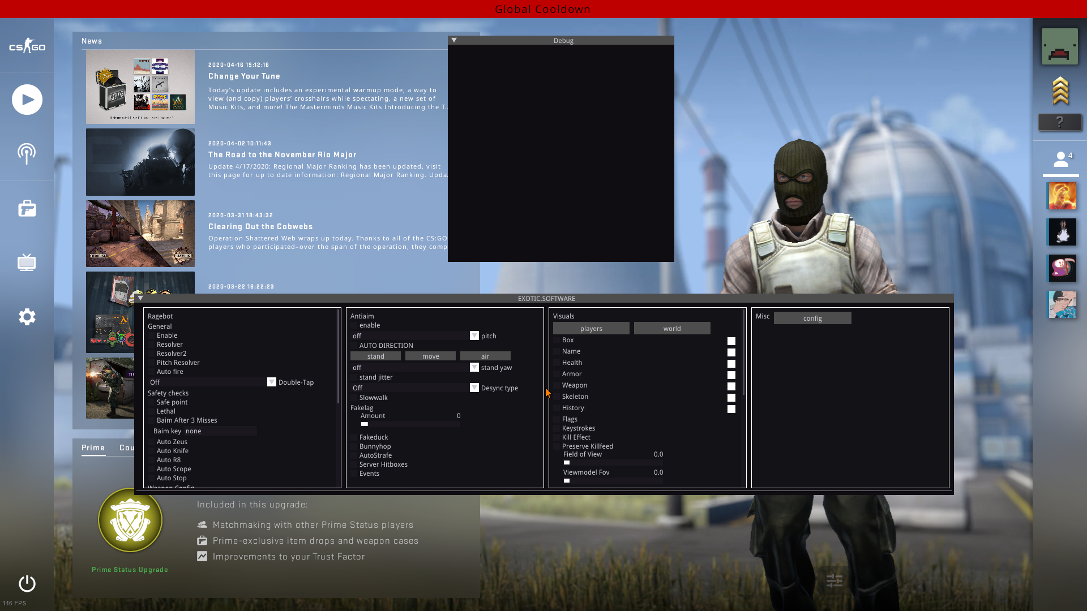Image resolution: width=1087 pixels, height=611 pixels.
Task: Open the Double-Tap dropdown
Action: coord(271,382)
